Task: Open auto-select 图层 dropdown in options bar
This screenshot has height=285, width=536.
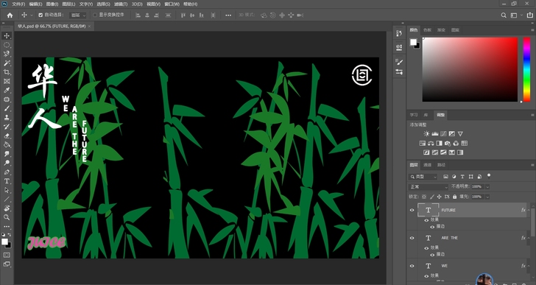Action: (78, 15)
